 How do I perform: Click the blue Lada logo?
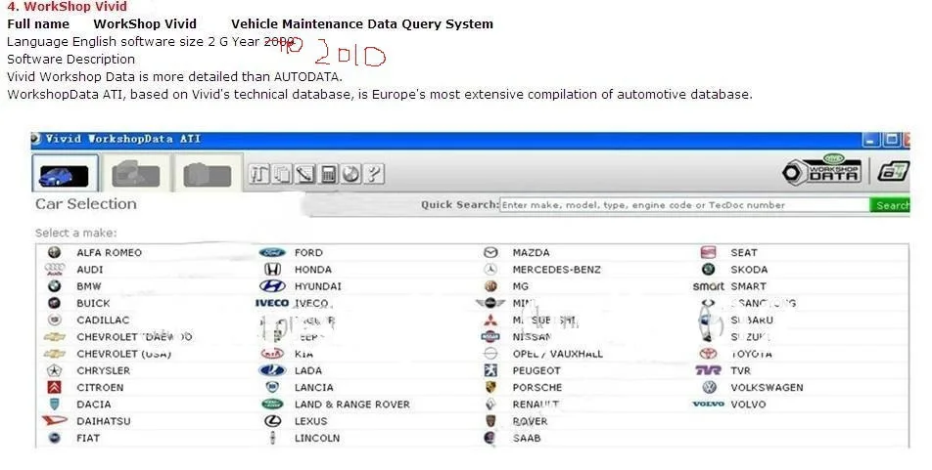pos(272,371)
